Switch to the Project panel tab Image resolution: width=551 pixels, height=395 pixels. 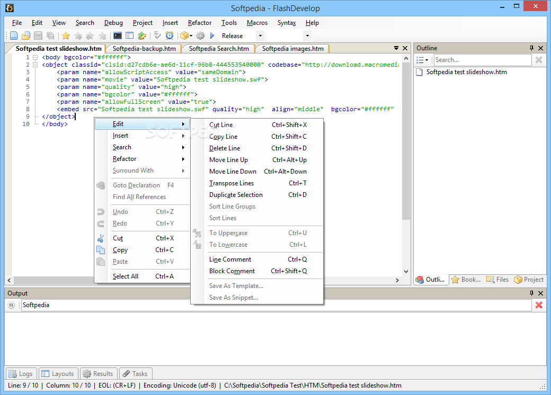point(529,280)
